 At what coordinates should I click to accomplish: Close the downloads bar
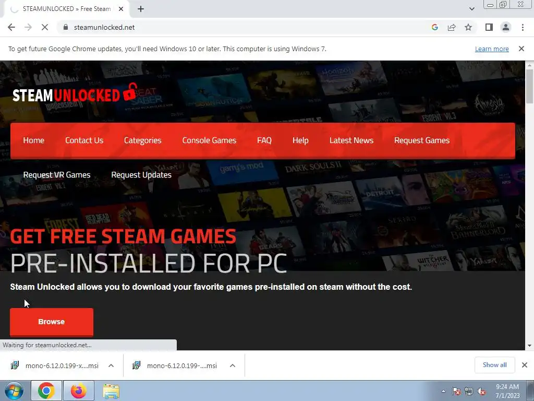coord(525,365)
